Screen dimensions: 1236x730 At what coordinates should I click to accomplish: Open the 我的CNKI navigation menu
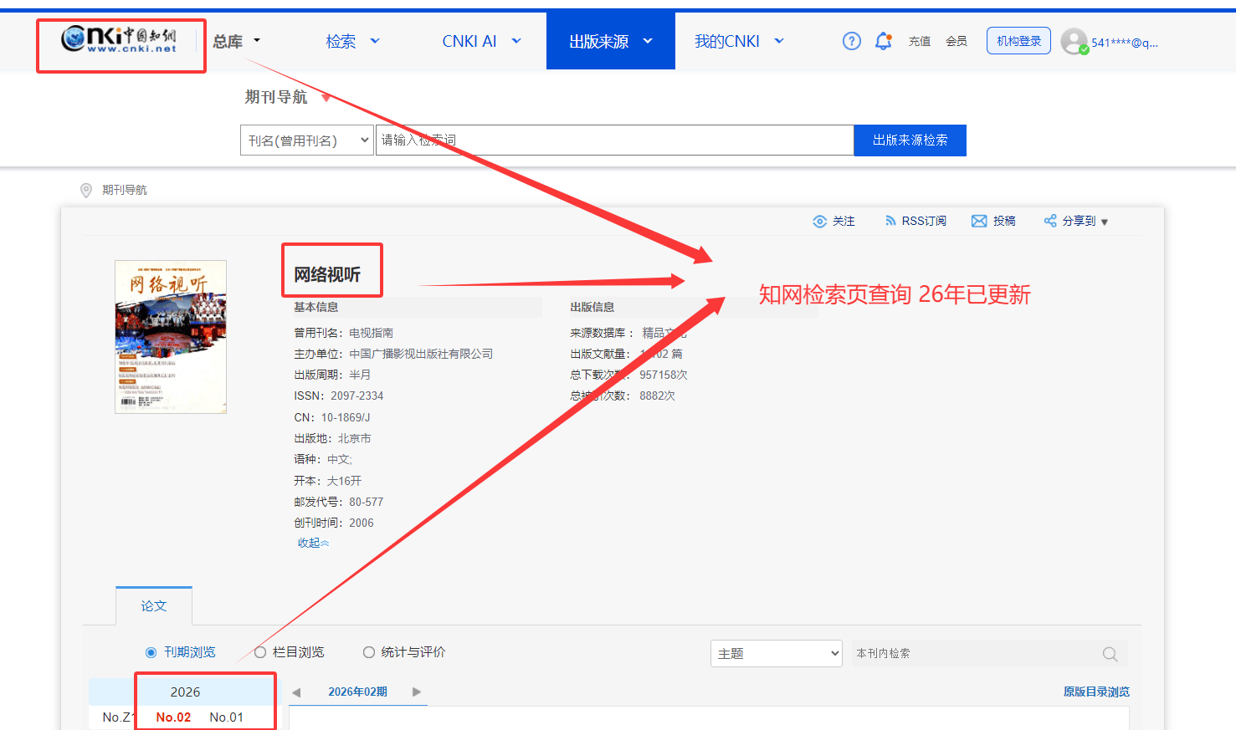pyautogui.click(x=739, y=41)
